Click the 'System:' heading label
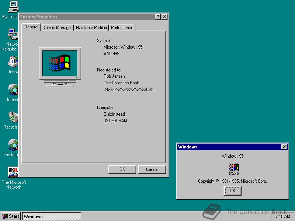 (104, 41)
